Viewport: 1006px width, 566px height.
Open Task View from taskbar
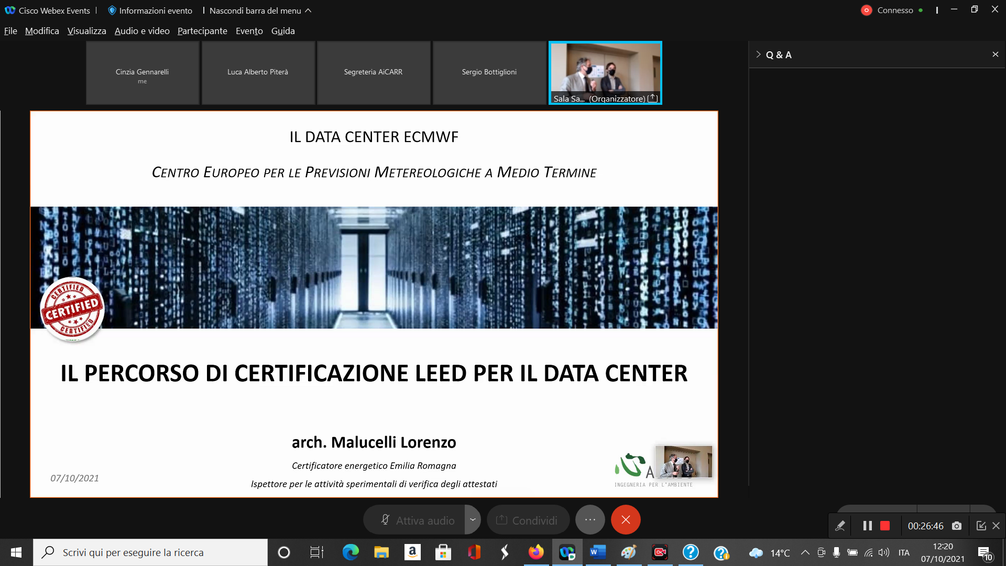pyautogui.click(x=317, y=552)
